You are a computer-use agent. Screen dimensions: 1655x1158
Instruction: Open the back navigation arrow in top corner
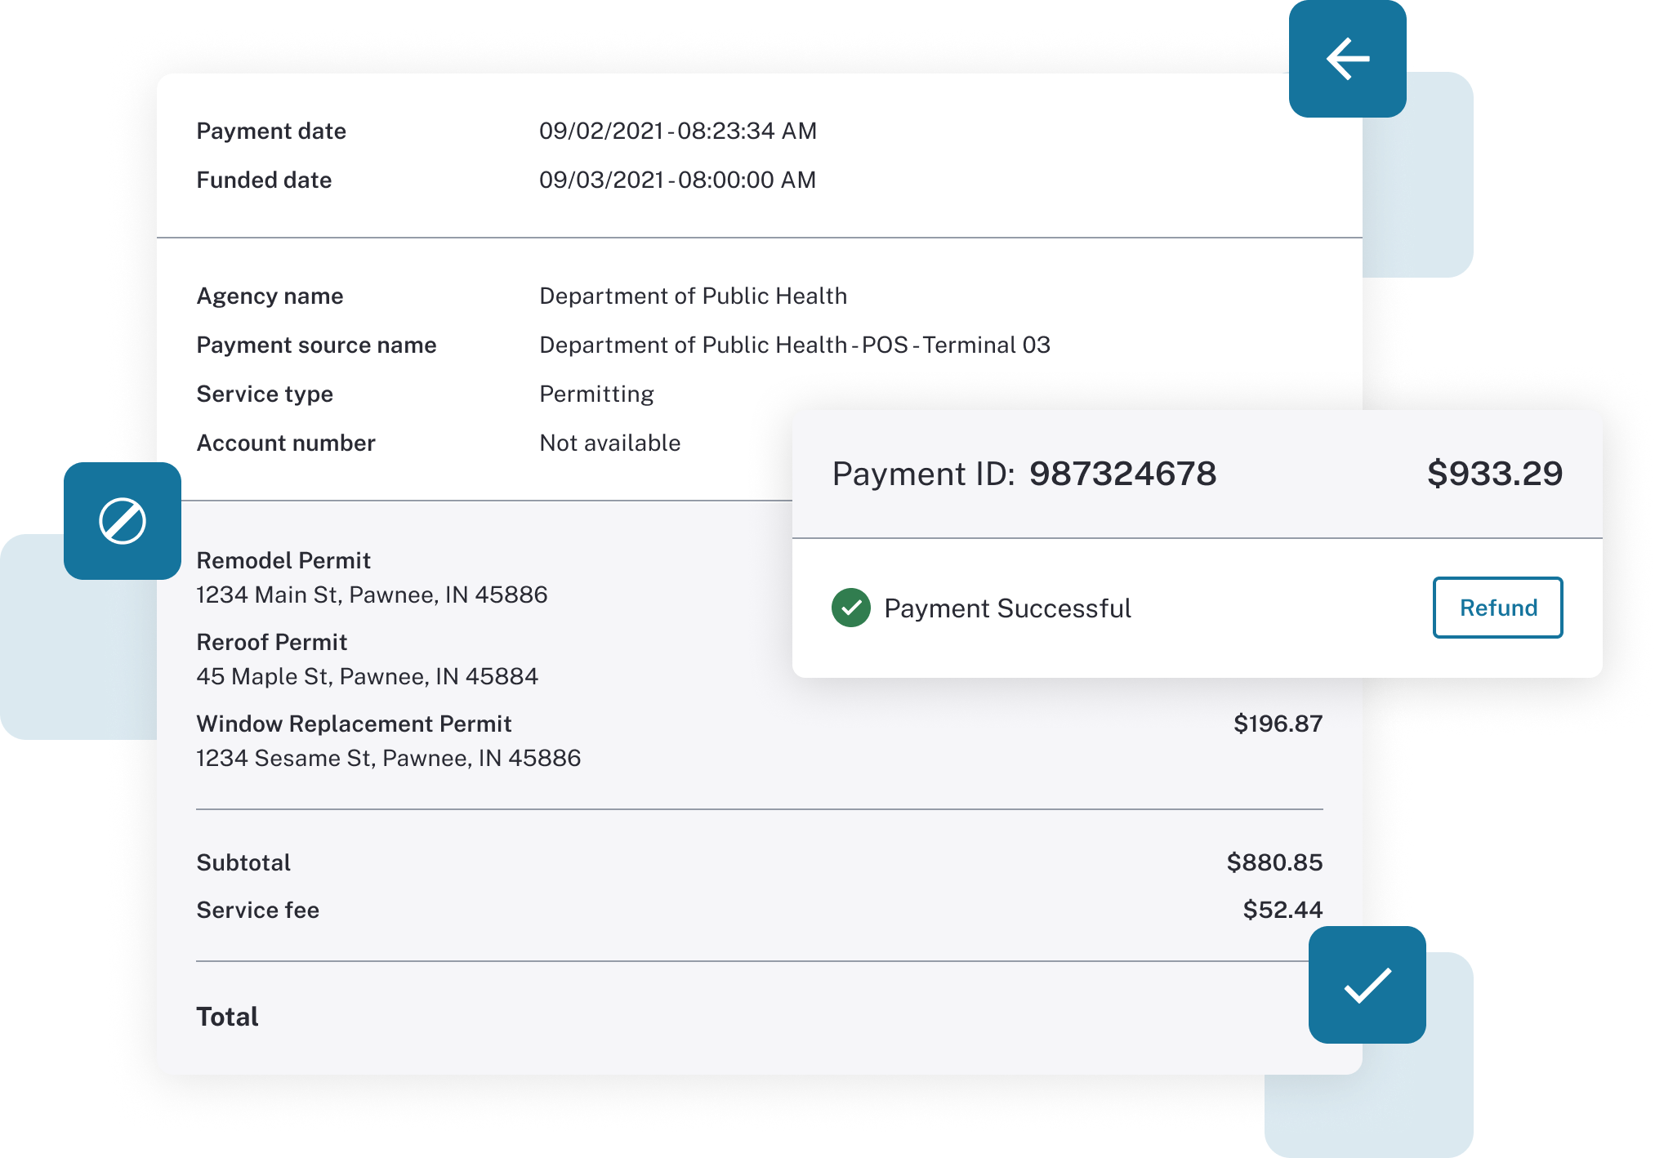coord(1347,57)
